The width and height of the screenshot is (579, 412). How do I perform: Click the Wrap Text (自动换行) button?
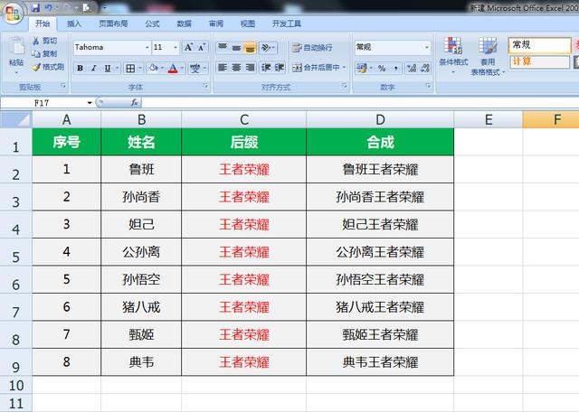click(x=312, y=48)
